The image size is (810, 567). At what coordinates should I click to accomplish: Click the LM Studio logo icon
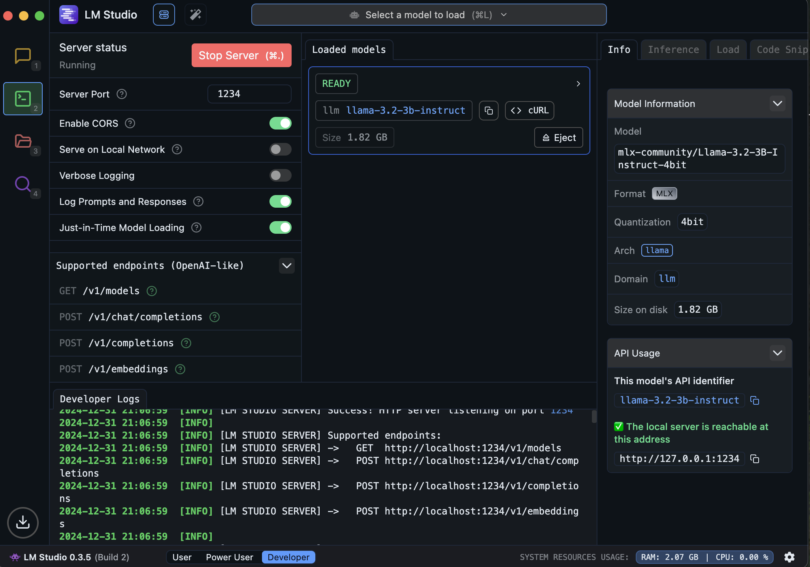(x=68, y=15)
